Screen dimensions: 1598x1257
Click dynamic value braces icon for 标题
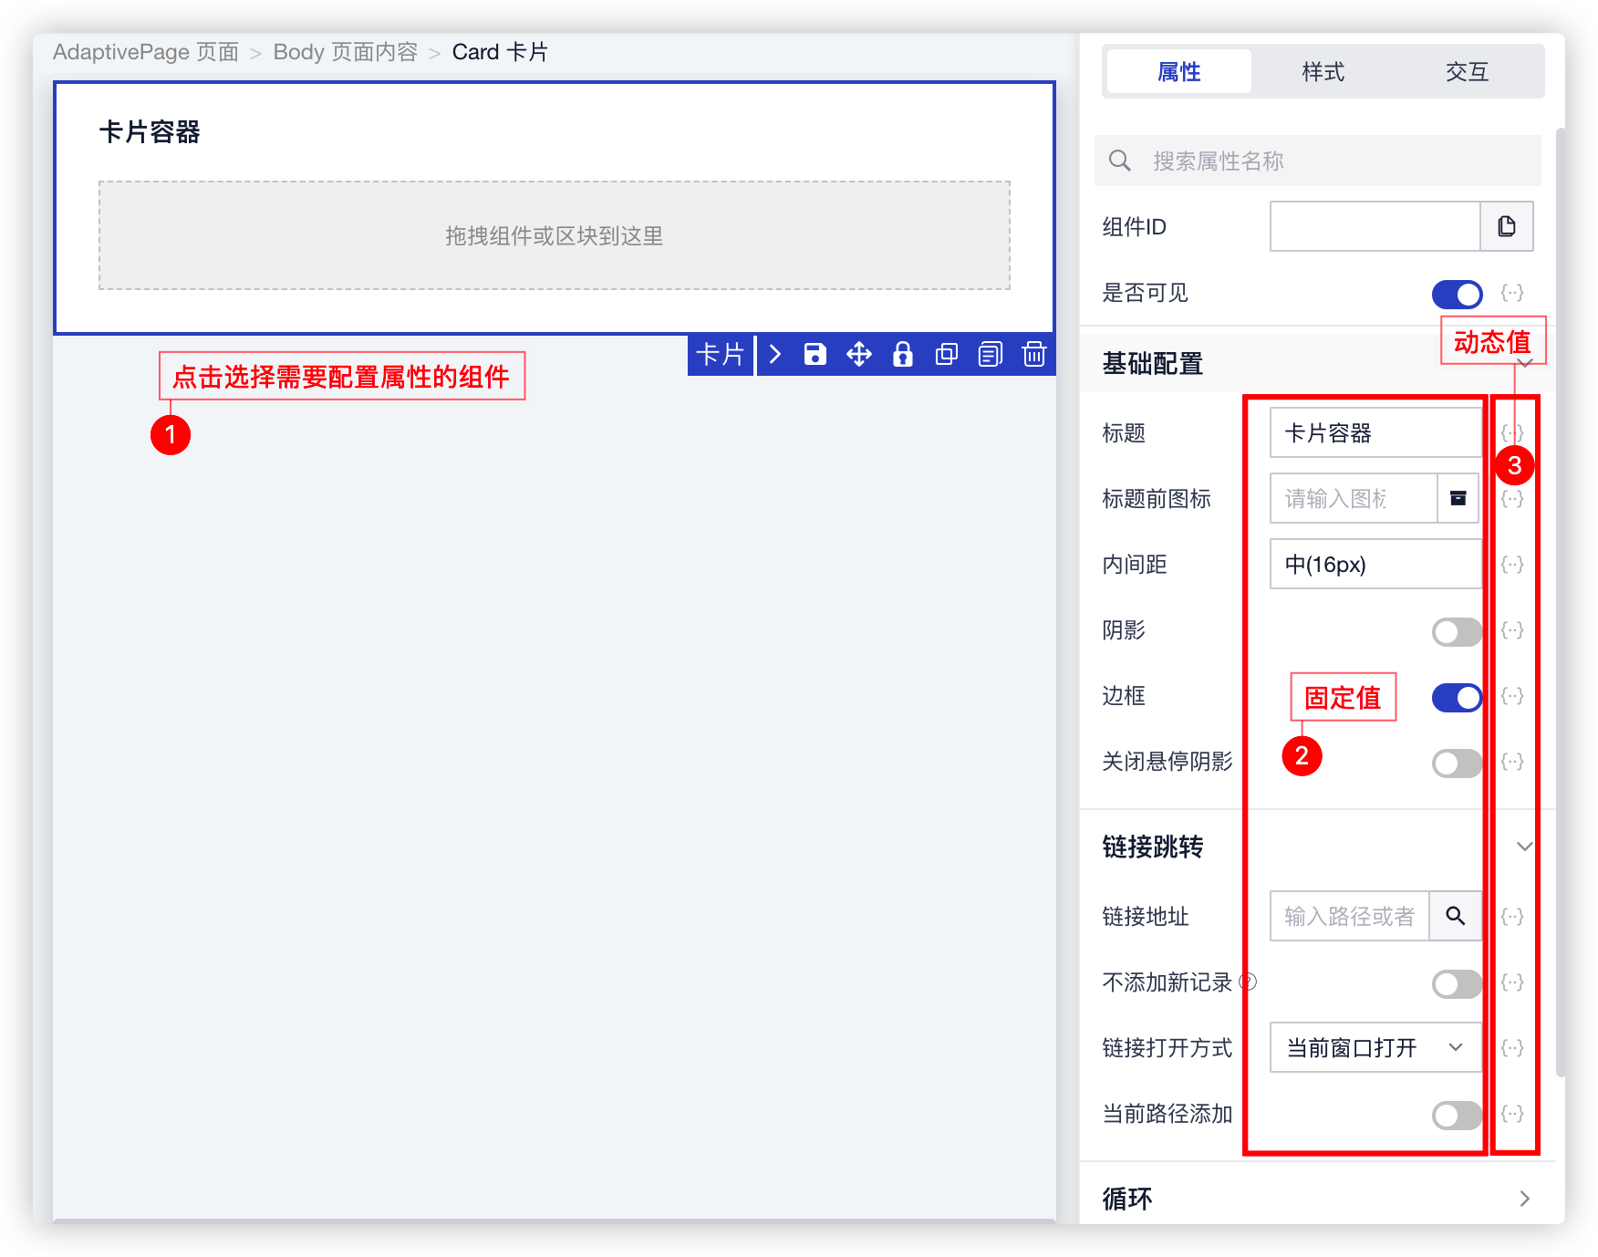pyautogui.click(x=1511, y=433)
